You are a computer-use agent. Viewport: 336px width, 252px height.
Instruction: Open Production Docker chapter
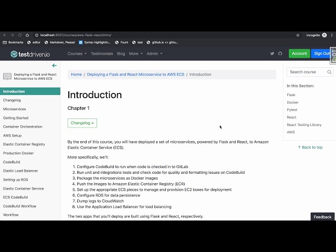coord(18,153)
